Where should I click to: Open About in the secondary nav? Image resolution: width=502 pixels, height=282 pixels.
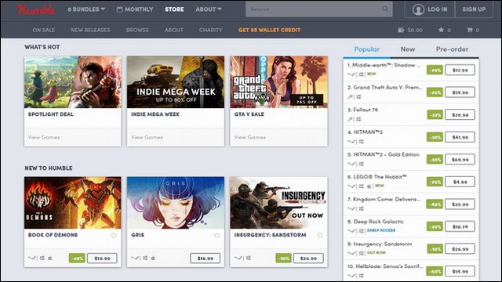pyautogui.click(x=174, y=30)
